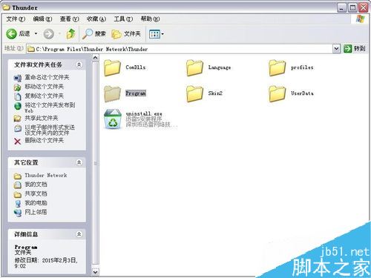Click My Documents (我的文档) icon
The width and height of the screenshot is (371, 278).
[18, 185]
